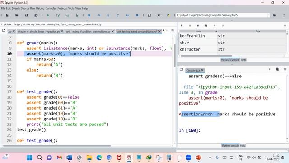Save variable data as in Variable Explorer
This screenshot has height=163, width=289.
[x=198, y=26]
